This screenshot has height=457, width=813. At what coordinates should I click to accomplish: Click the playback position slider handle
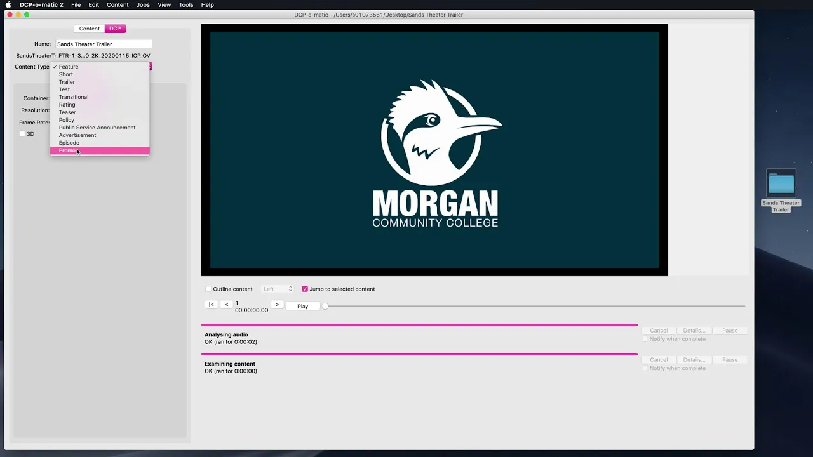[325, 306]
